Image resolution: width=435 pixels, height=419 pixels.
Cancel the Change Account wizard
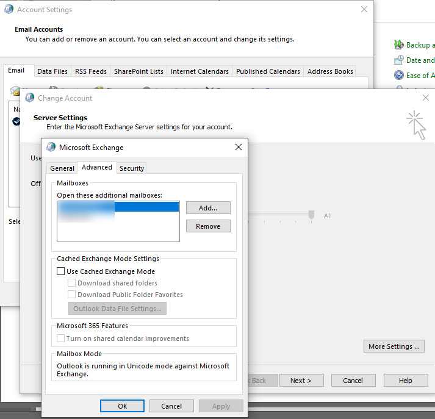click(x=353, y=381)
